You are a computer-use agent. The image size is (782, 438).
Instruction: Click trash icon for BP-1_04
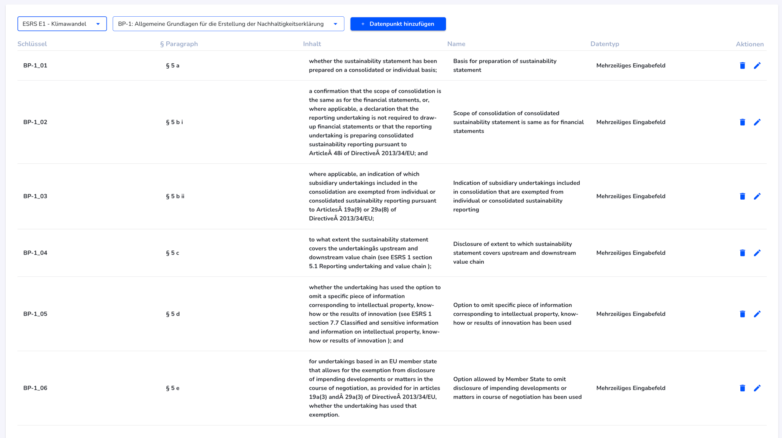[x=742, y=253]
